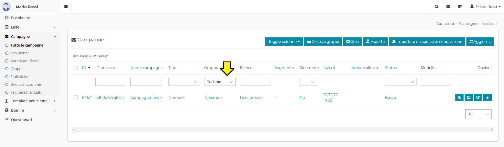504x147 pixels.
Task: Open Newsletter in the sidebar
Action: click(x=20, y=53)
